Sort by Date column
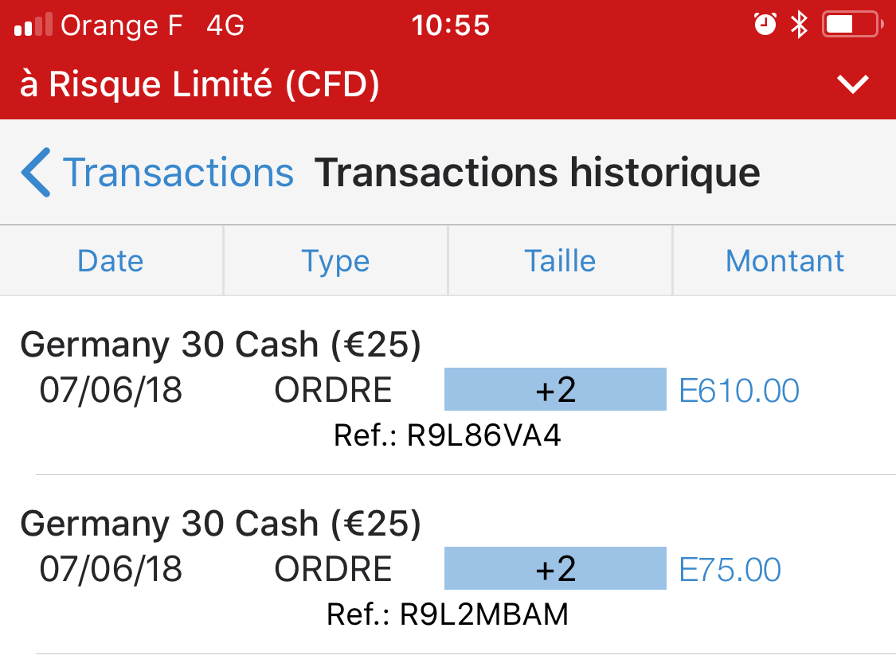This screenshot has width=896, height=655. click(111, 261)
